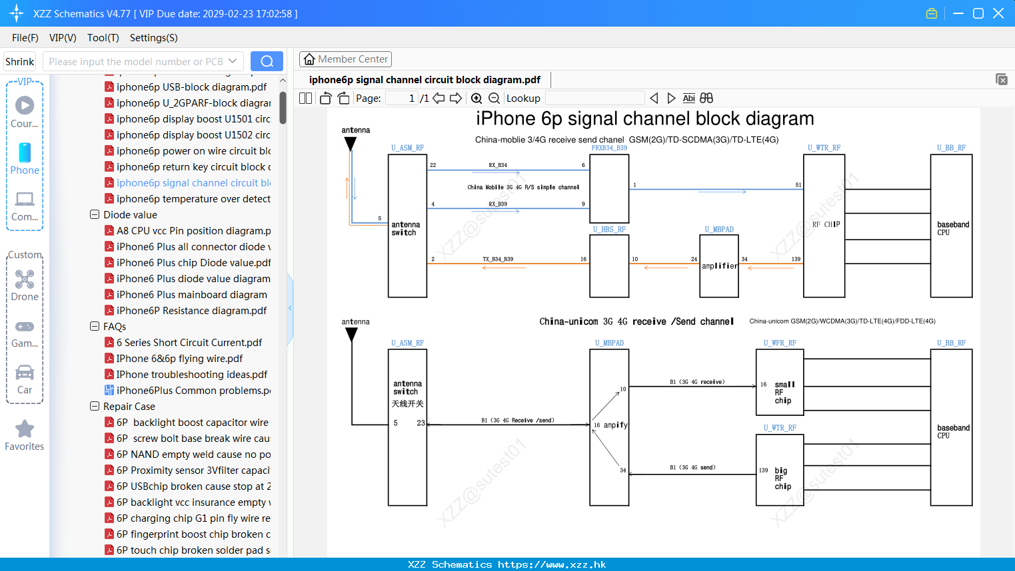This screenshot has height=571, width=1015.
Task: Toggle the page layout view icon
Action: (x=305, y=98)
